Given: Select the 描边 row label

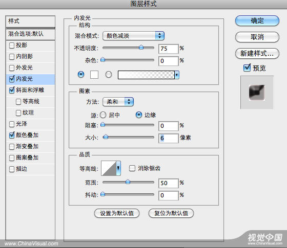Looking at the screenshot, I should pyautogui.click(x=22, y=169).
